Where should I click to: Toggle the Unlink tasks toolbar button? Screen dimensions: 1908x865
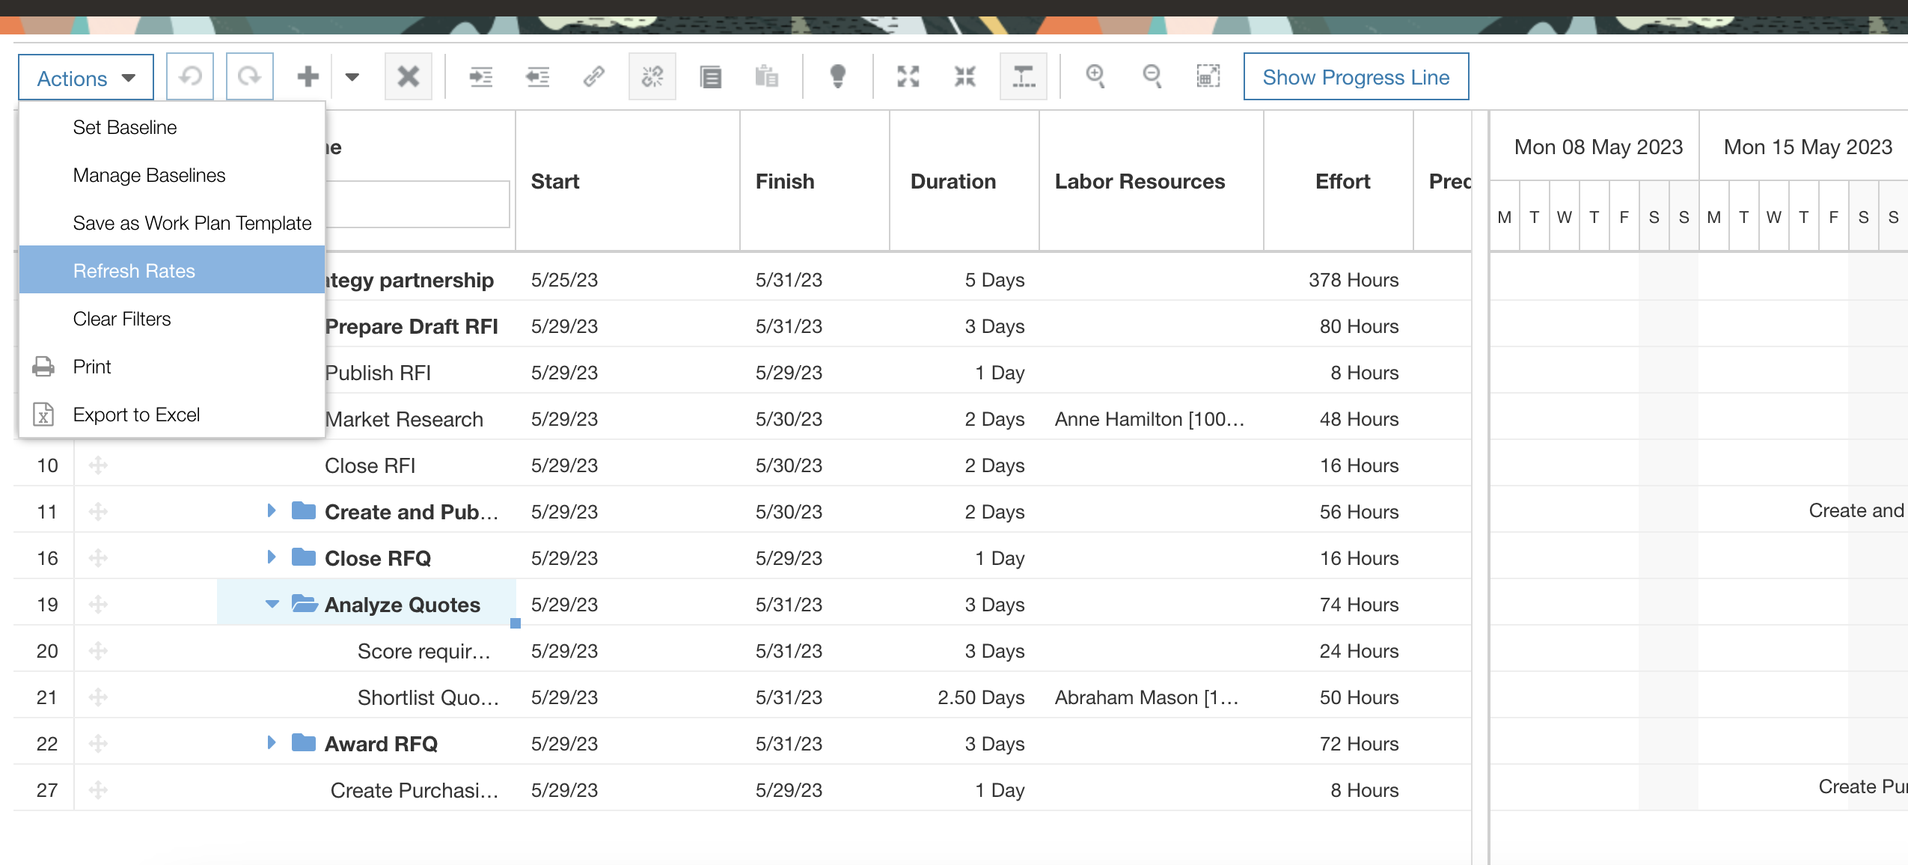(x=652, y=76)
